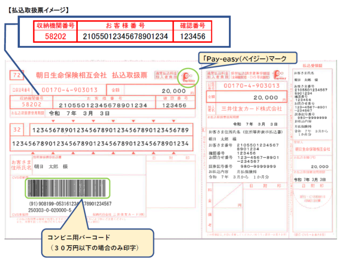This screenshot has height=259, width=341.
Task: Click the small red 58202 on the slip
Action: 32,105
